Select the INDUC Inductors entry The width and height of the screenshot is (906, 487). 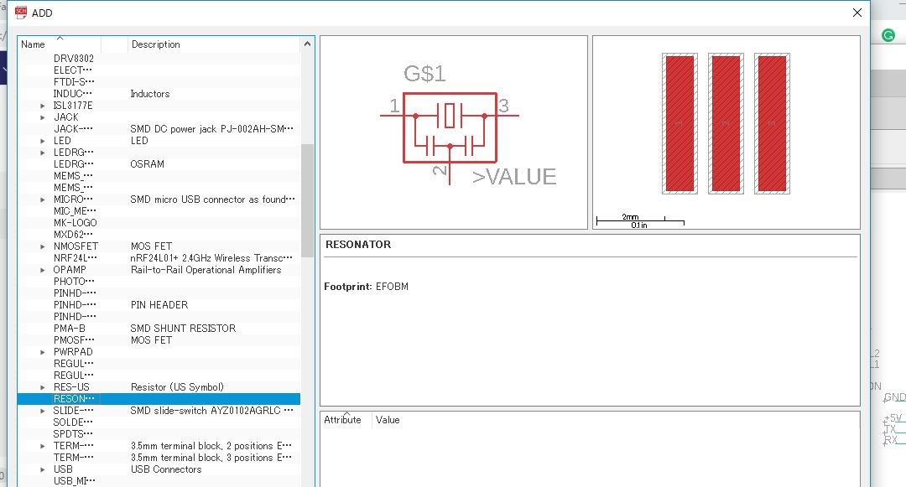159,94
